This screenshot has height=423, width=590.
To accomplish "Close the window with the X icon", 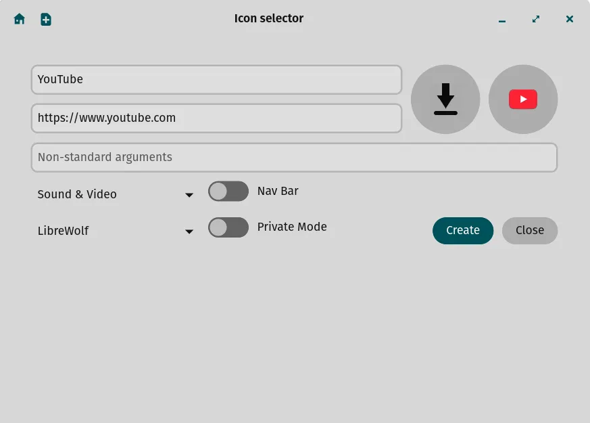I will [x=569, y=19].
